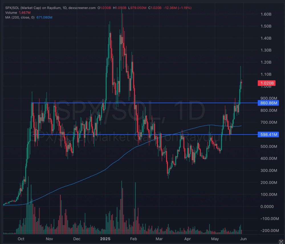Click the 1.50B price axis label
This screenshot has height=244, width=285.
tap(266, 26)
